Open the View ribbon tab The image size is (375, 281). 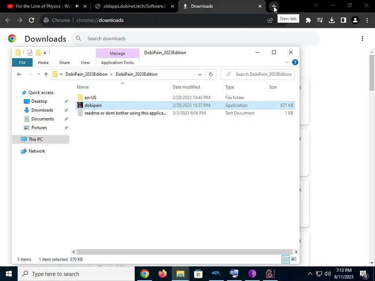(x=85, y=63)
